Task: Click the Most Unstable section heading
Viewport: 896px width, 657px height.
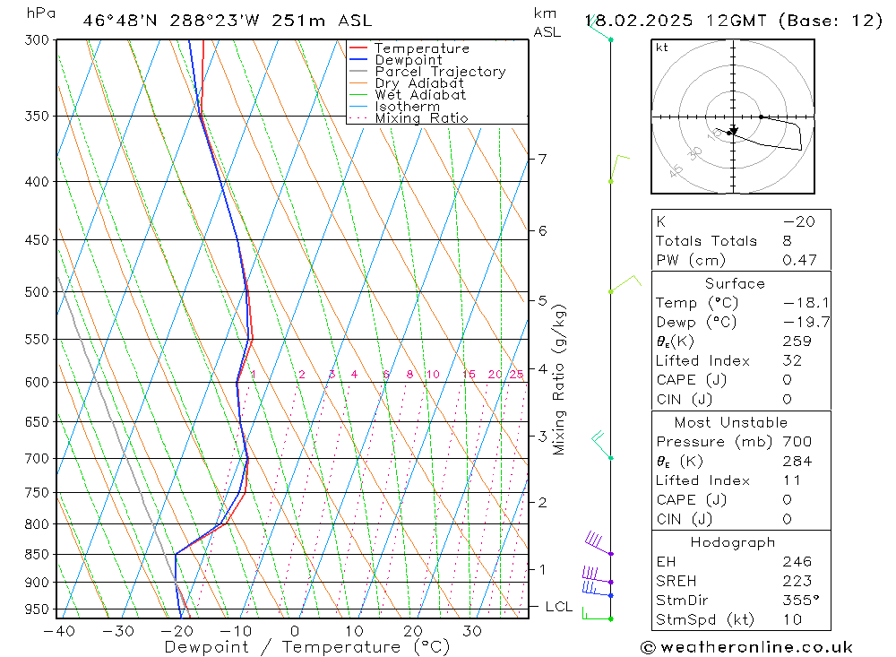Action: pos(731,422)
